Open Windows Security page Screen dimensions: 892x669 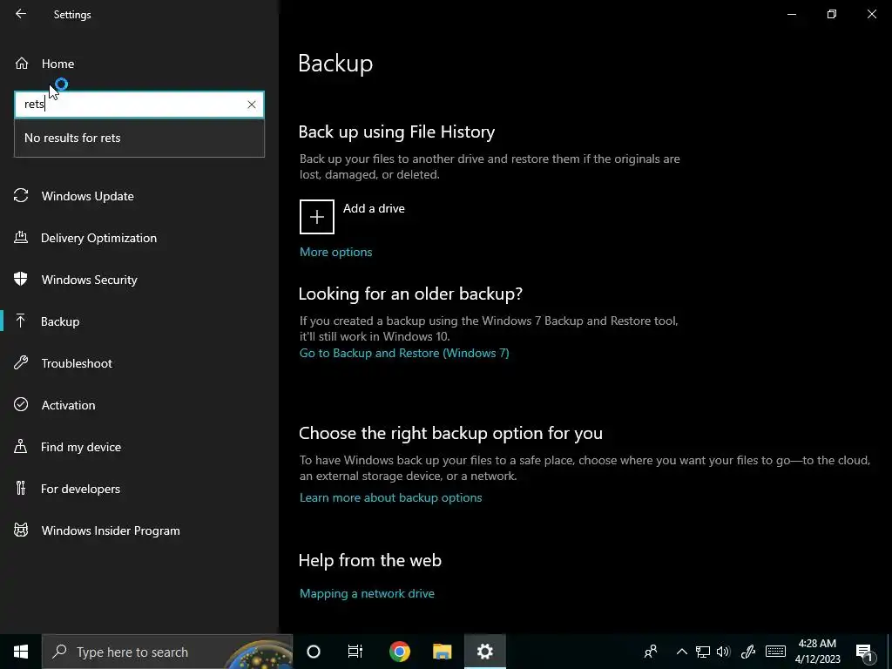(x=139, y=280)
